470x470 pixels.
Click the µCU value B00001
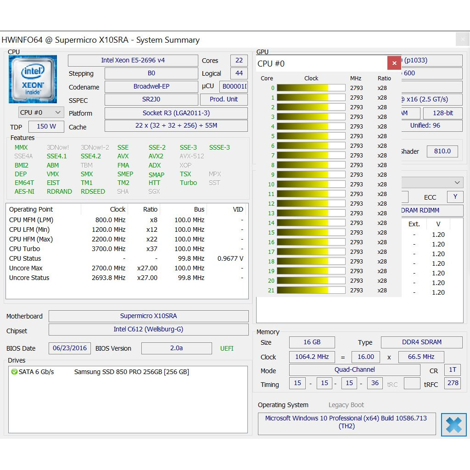click(234, 86)
